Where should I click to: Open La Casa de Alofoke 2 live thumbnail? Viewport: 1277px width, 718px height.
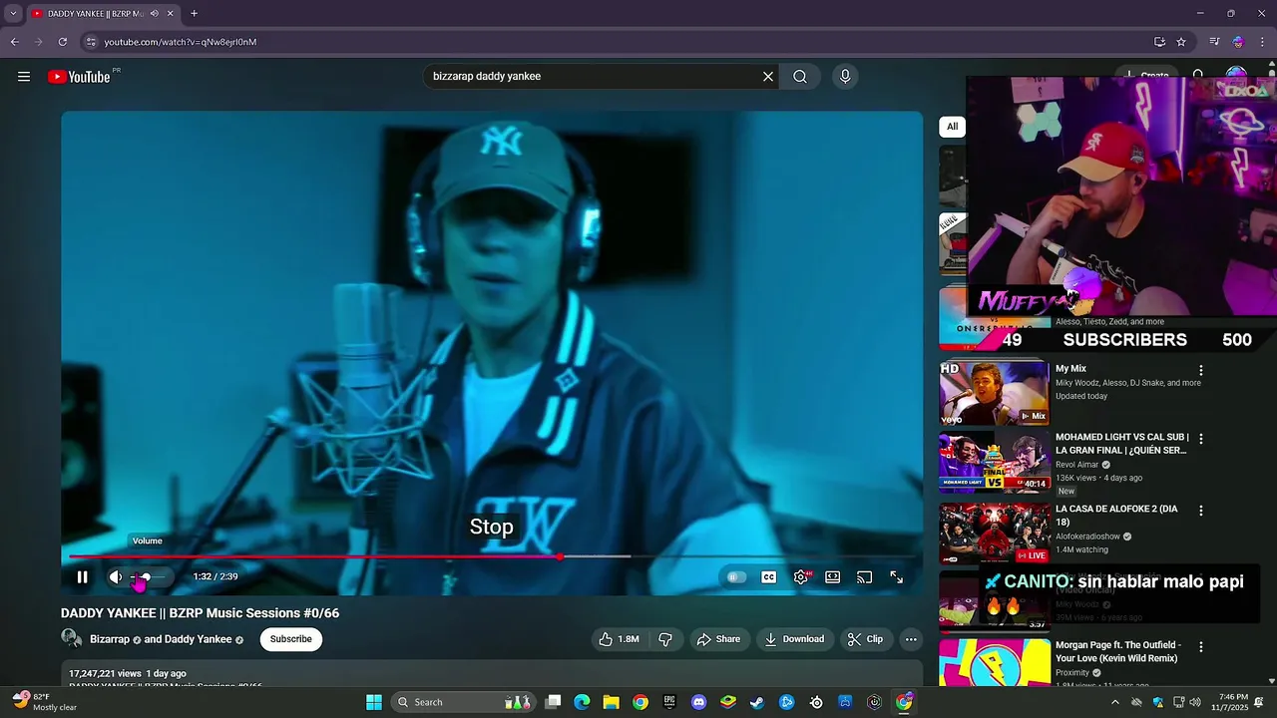(x=995, y=533)
